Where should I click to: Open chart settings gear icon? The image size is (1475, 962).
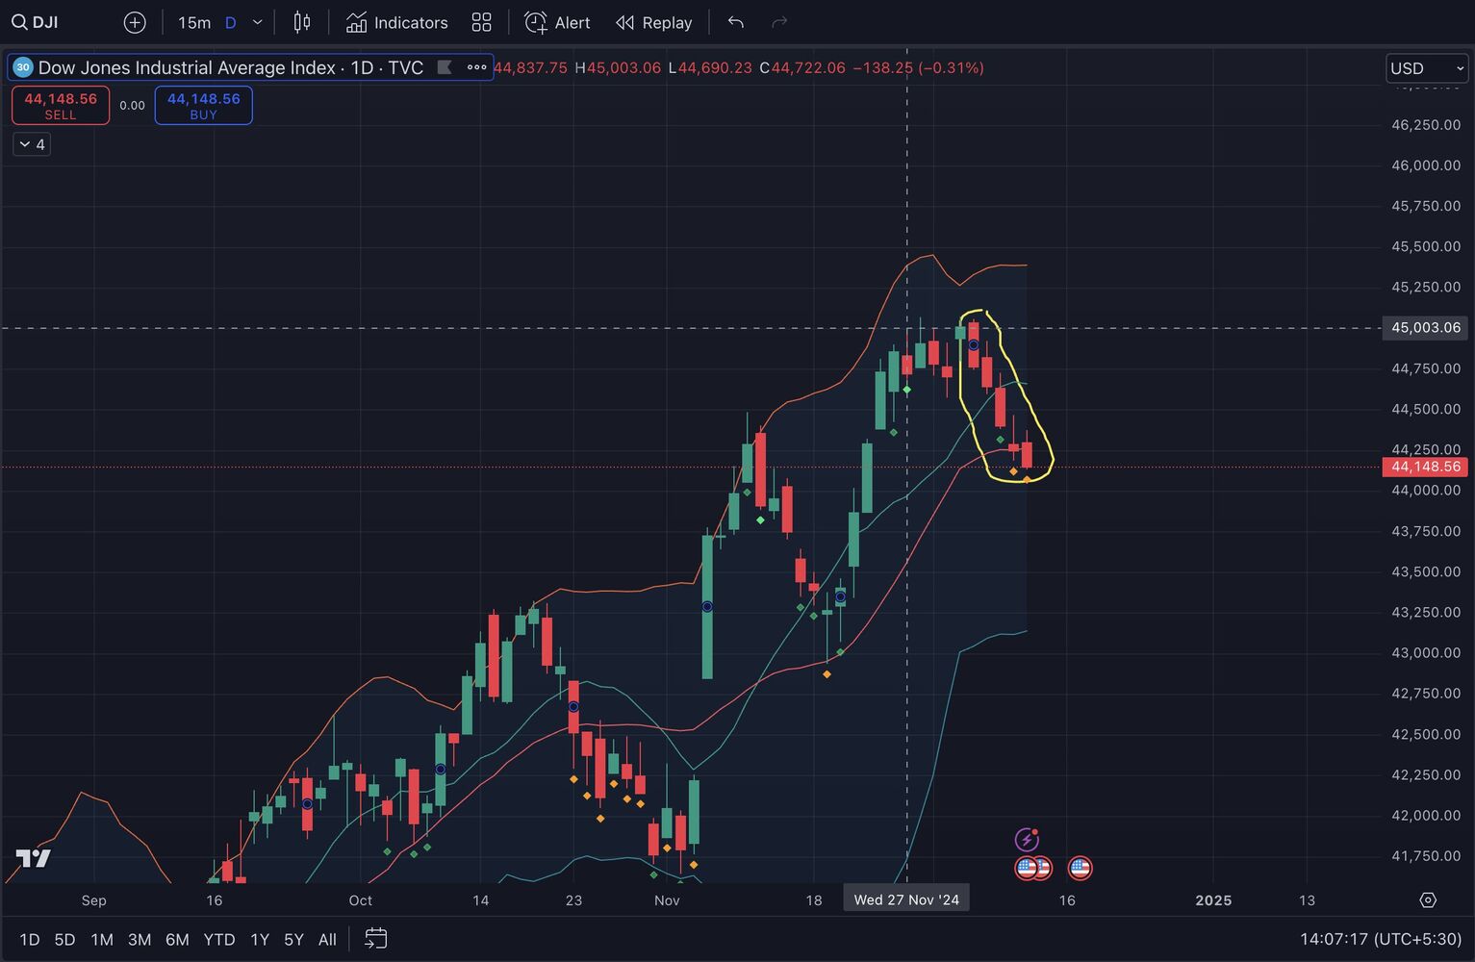1428,900
